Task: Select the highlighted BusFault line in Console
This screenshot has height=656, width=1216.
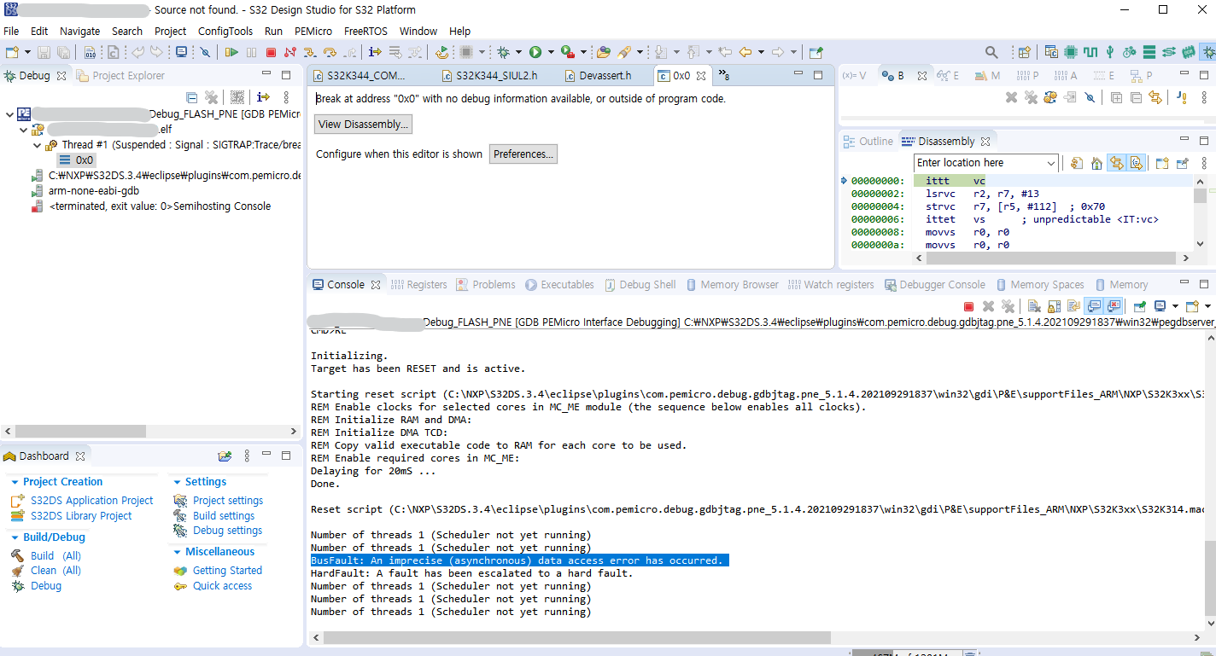Action: pos(519,560)
